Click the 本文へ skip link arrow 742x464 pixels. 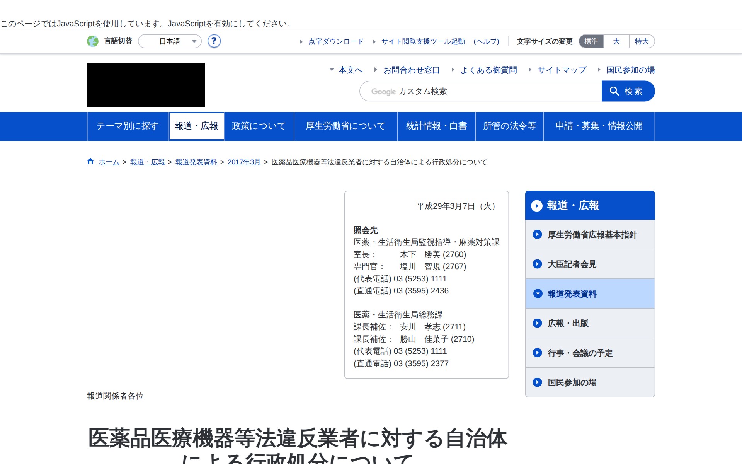click(x=332, y=70)
